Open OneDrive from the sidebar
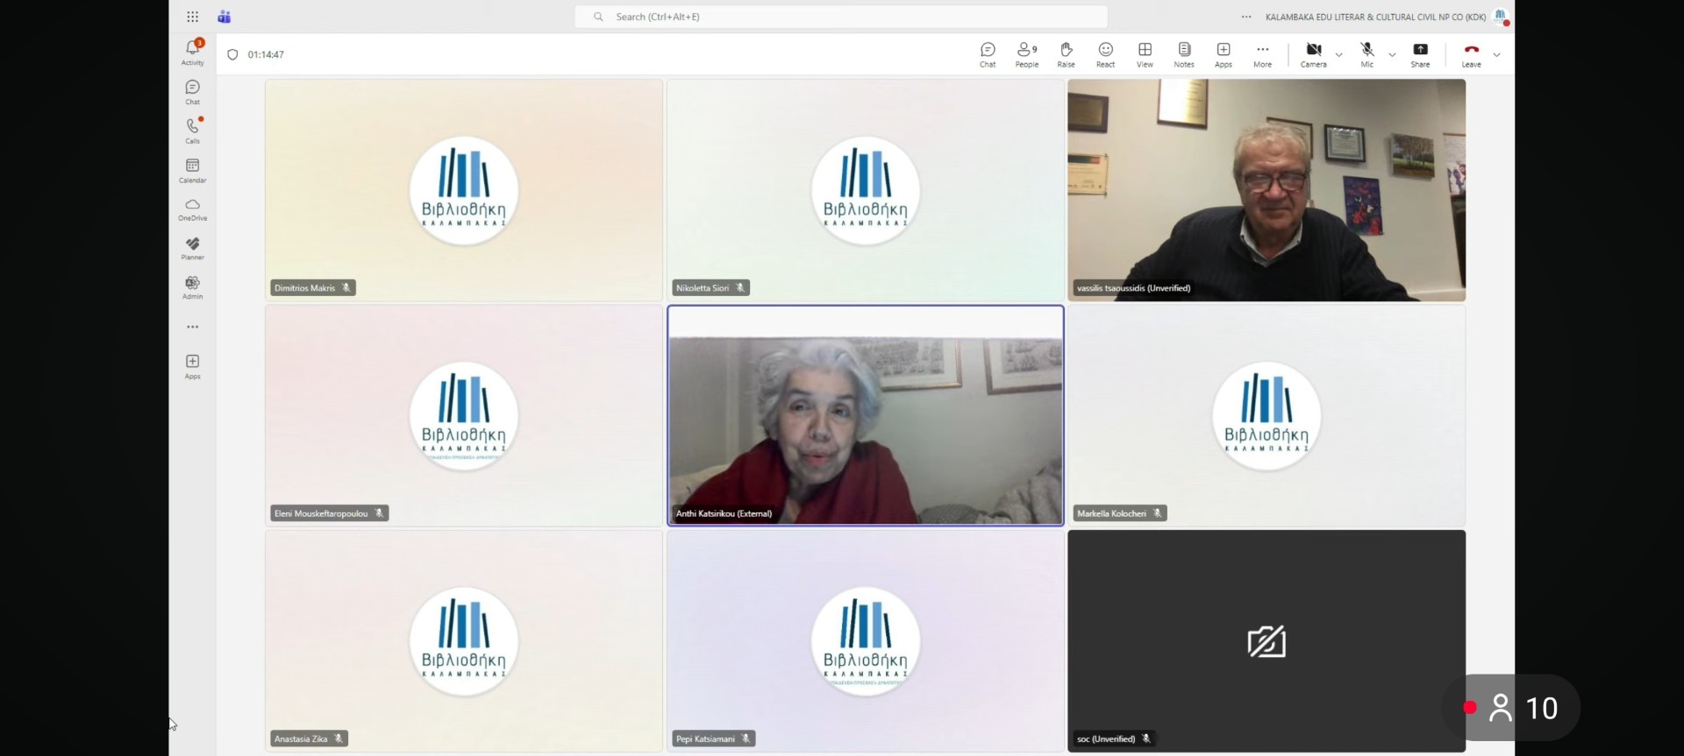 [x=192, y=208]
